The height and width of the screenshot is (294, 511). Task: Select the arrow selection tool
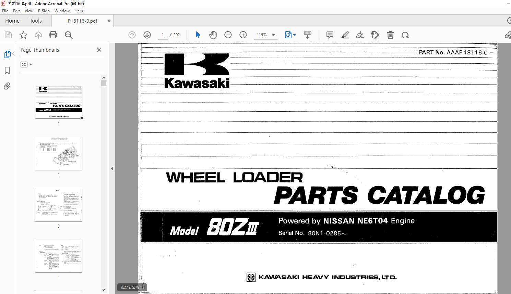click(198, 35)
